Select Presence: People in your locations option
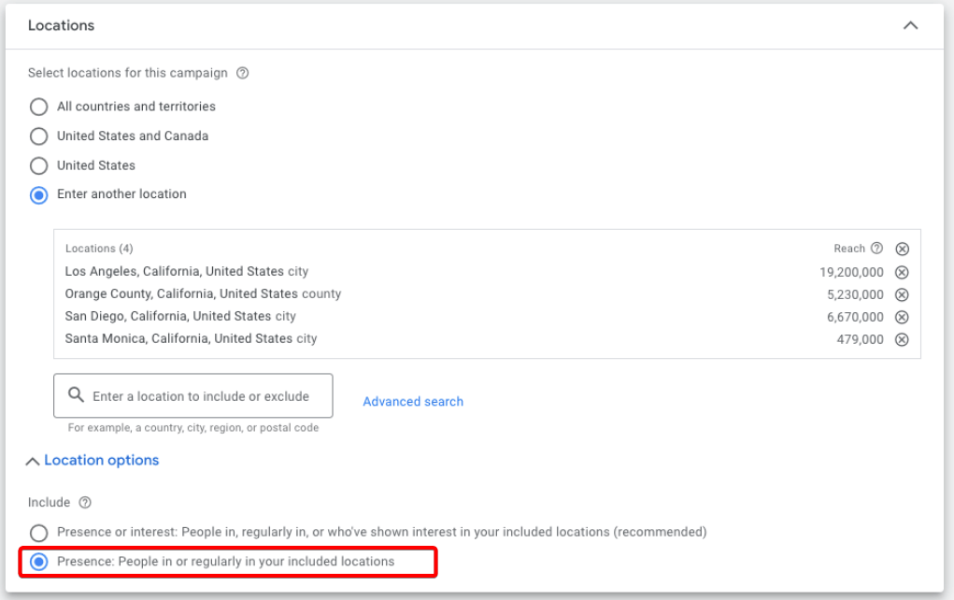 (x=39, y=562)
